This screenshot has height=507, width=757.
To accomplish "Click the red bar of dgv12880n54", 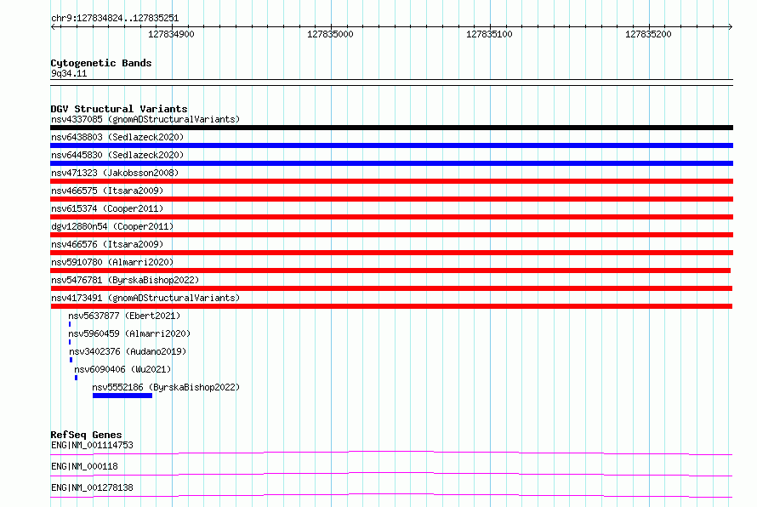I will pos(391,235).
